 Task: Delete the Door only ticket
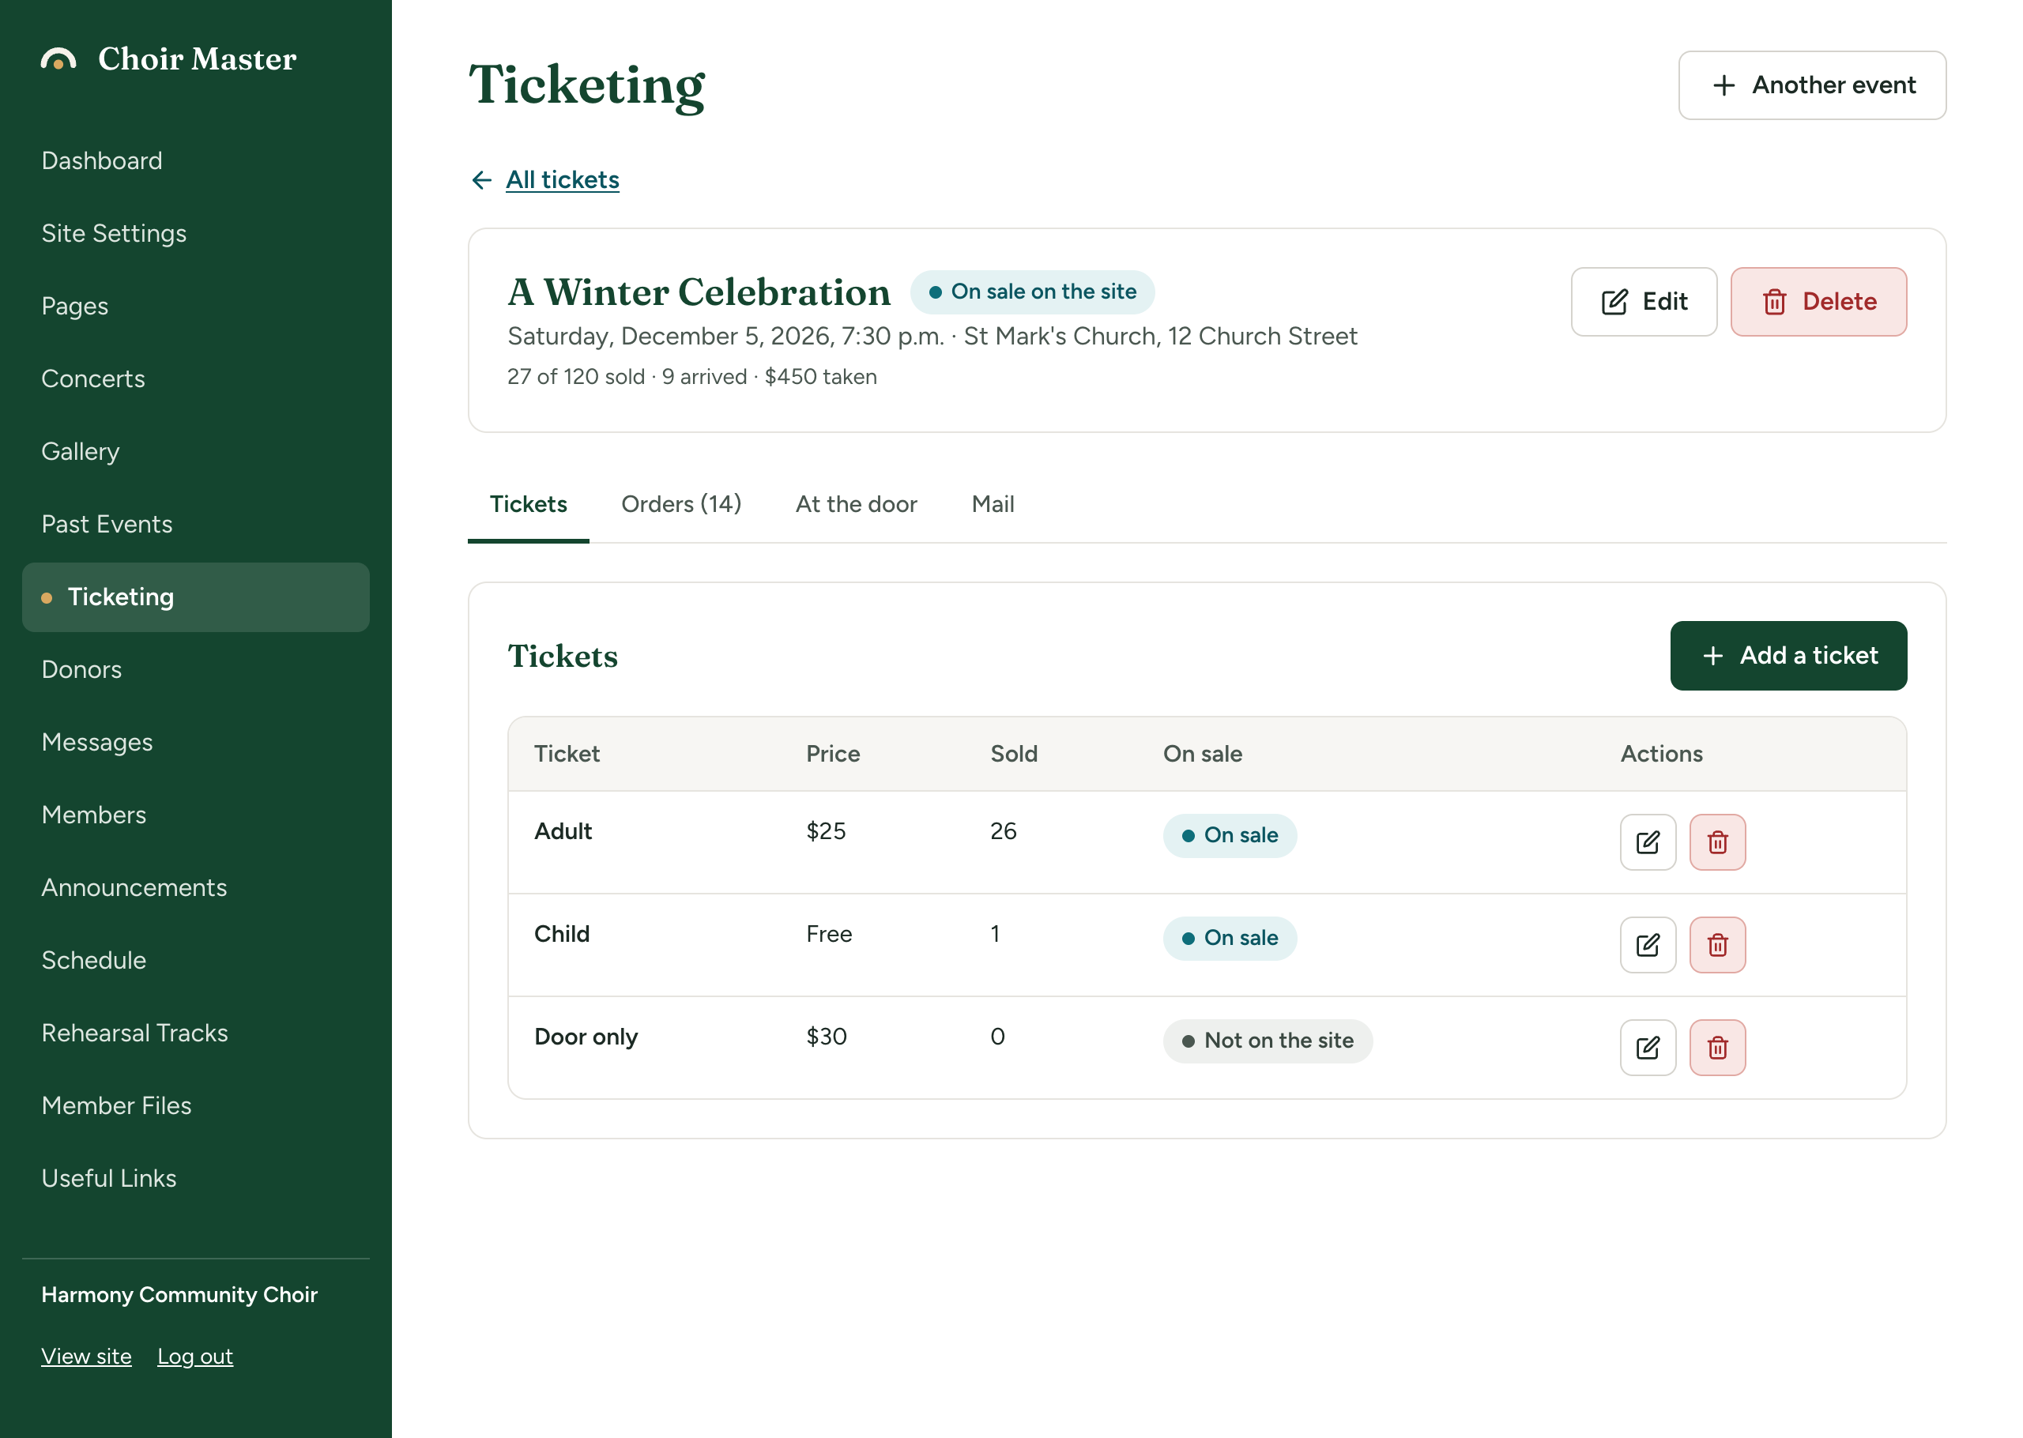click(1716, 1048)
